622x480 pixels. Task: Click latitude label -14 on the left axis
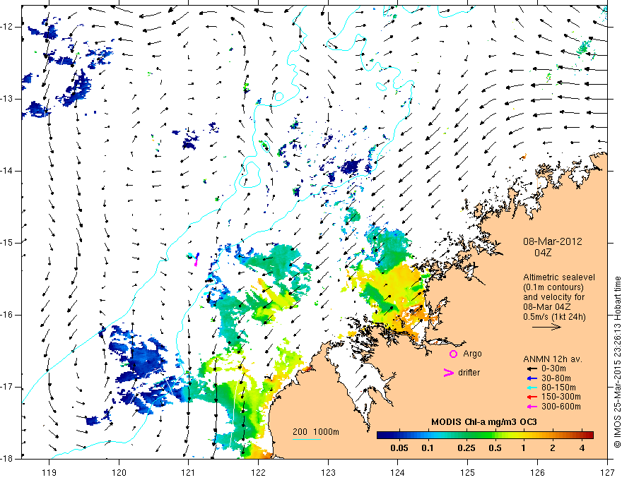(8, 171)
